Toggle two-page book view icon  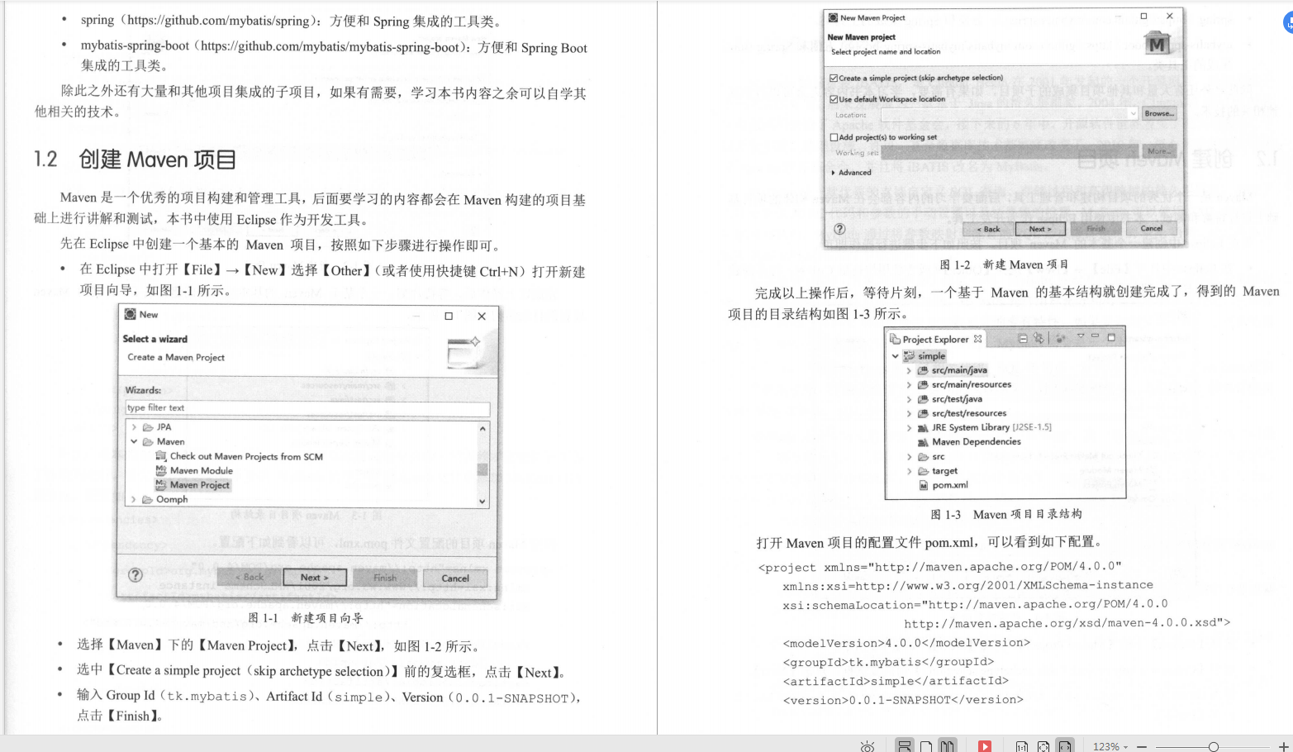948,746
